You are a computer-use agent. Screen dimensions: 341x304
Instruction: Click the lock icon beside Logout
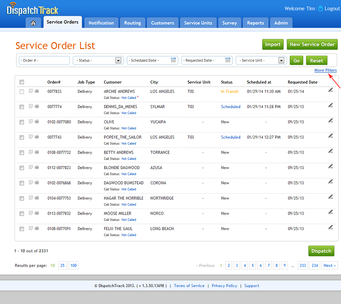pos(321,8)
